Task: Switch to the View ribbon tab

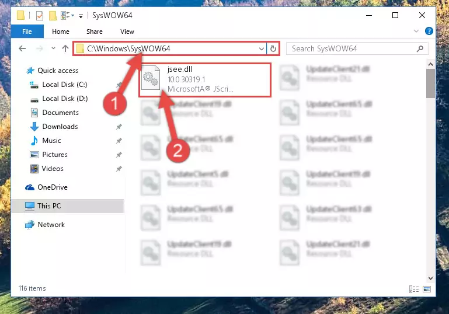Action: click(127, 32)
